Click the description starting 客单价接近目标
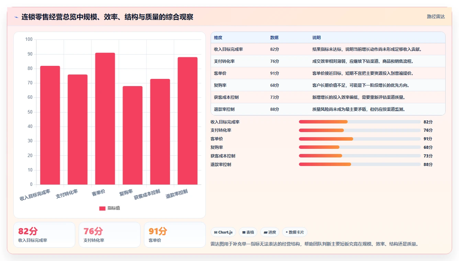The image size is (459, 261). (x=363, y=73)
